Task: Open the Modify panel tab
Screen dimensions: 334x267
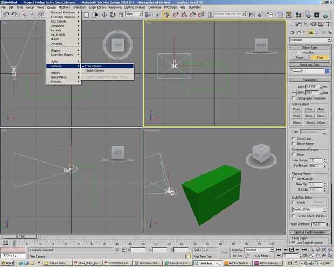Action: coord(298,24)
